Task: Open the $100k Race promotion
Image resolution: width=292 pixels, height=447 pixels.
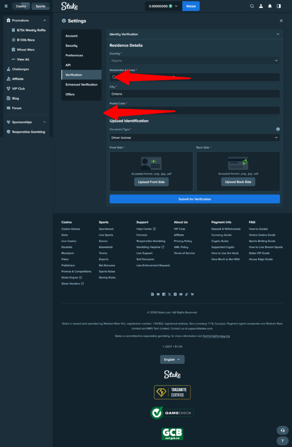Action: pos(23,40)
